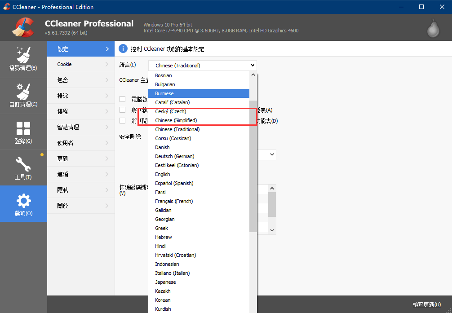The height and width of the screenshot is (313, 452).
Task: Click the pear icon in header
Action: (433, 28)
